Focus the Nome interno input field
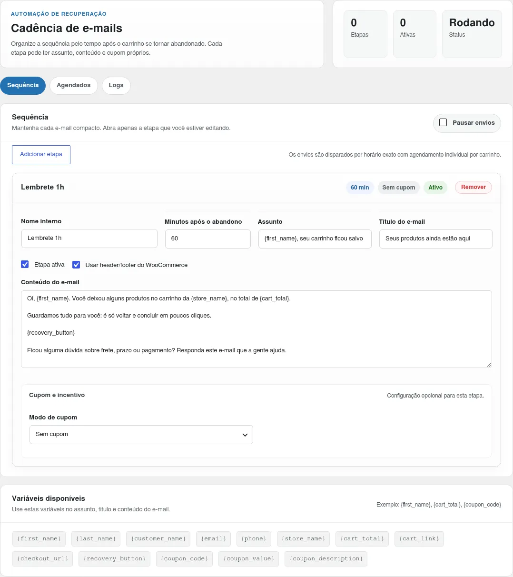The width and height of the screenshot is (513, 577). point(89,239)
